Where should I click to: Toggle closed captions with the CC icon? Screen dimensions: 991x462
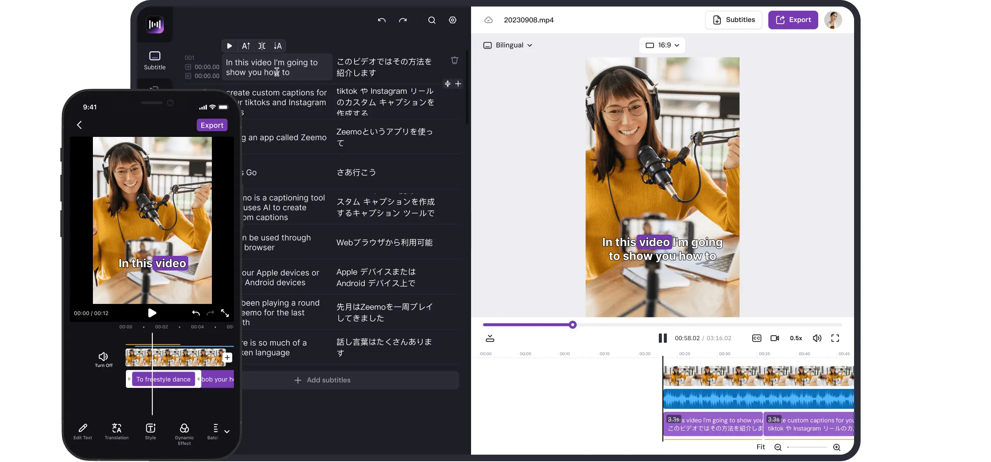point(756,338)
